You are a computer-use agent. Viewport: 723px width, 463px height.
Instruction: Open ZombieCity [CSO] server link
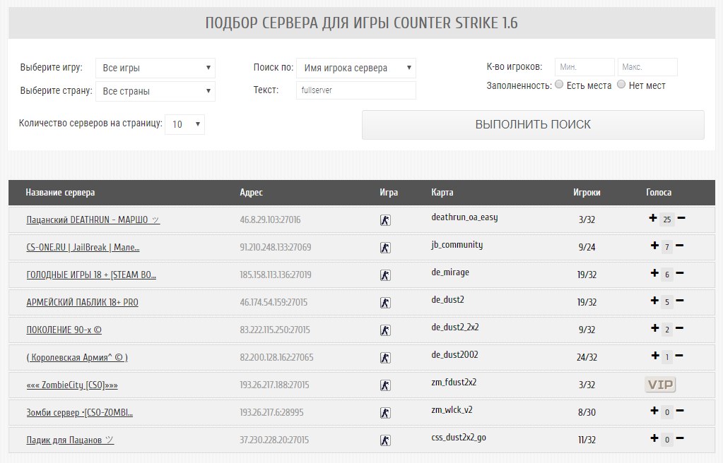point(72,385)
